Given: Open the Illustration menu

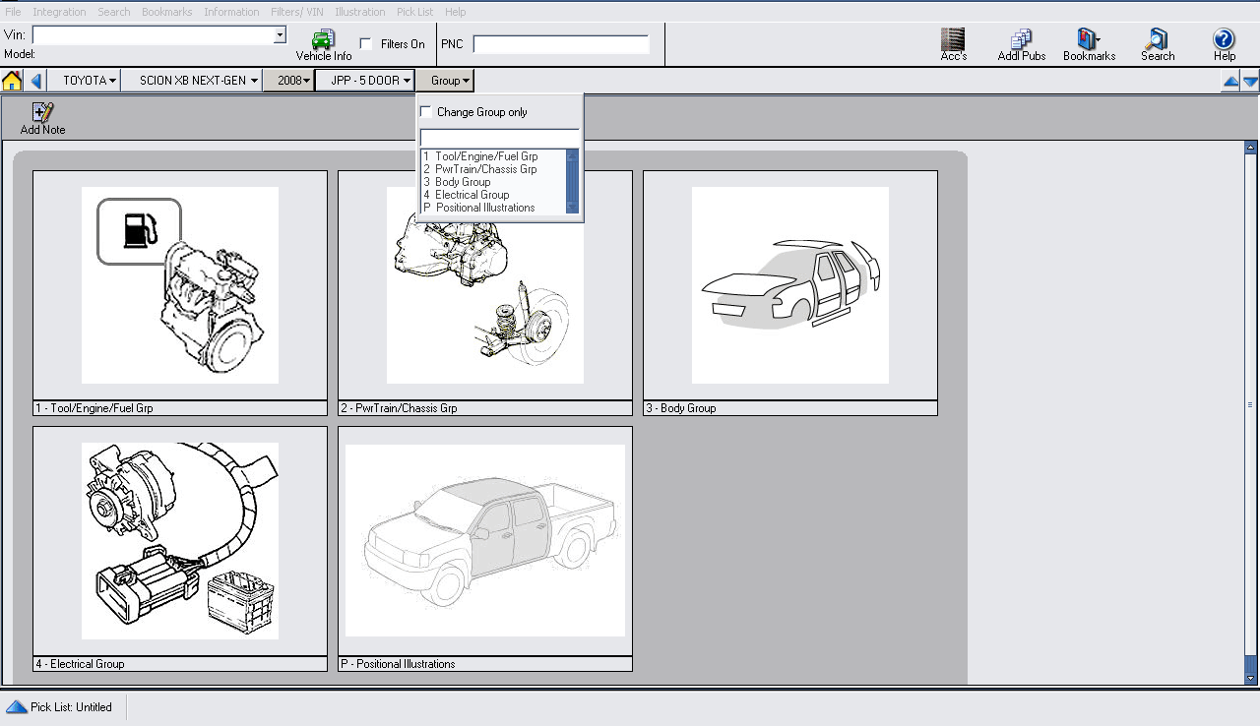Looking at the screenshot, I should click(x=359, y=12).
